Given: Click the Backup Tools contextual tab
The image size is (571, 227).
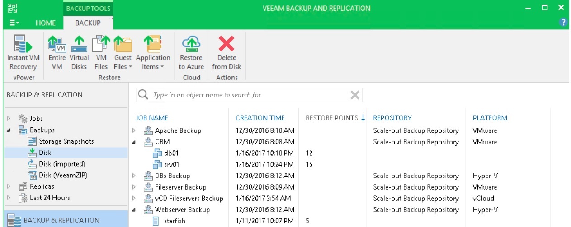Looking at the screenshot, I should coord(88,8).
